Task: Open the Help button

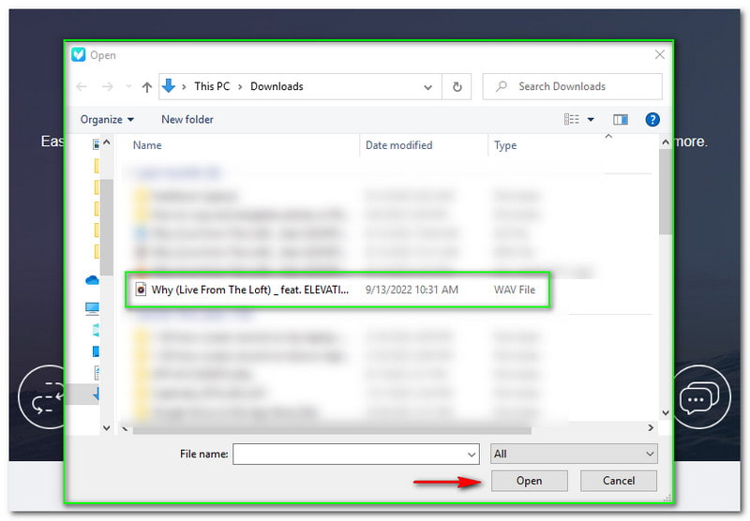Action: (x=652, y=120)
